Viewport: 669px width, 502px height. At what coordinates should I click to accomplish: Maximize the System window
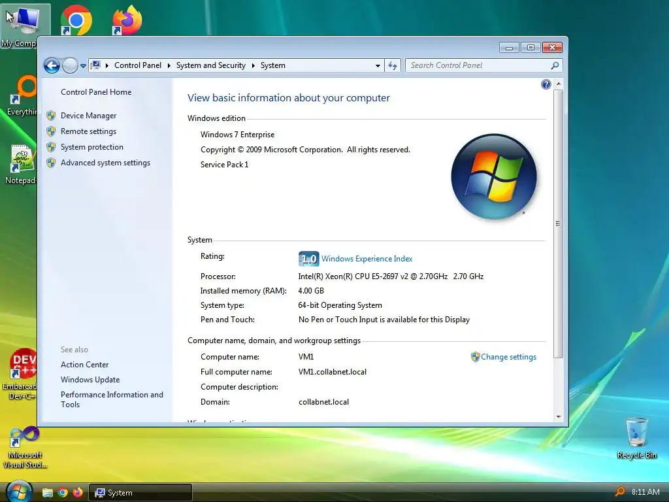(x=530, y=47)
